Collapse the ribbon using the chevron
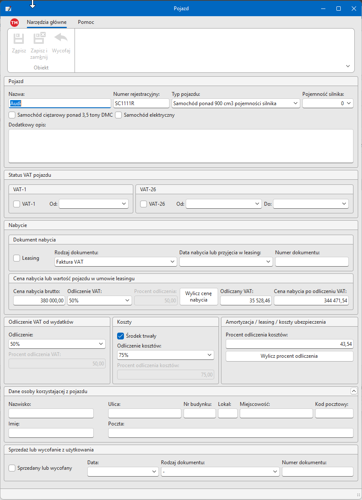The image size is (362, 500). click(348, 66)
